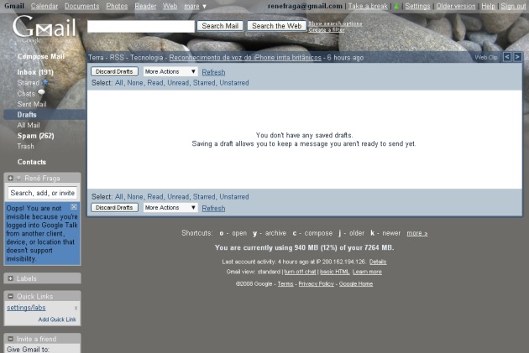This screenshot has height=353, width=529.
Task: Click Sign out
Action: (x=513, y=6)
